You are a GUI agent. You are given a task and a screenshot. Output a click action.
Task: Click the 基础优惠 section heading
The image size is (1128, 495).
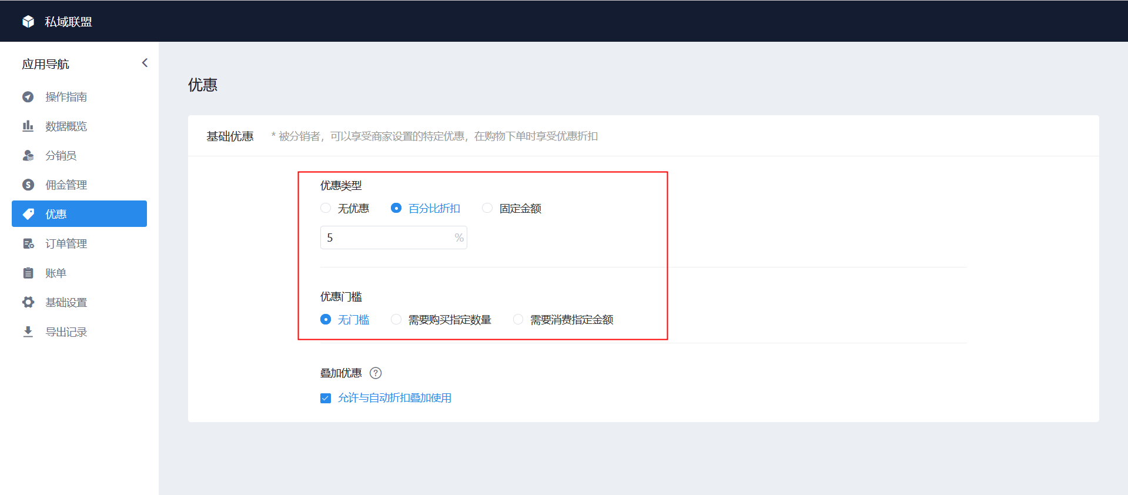coord(230,136)
